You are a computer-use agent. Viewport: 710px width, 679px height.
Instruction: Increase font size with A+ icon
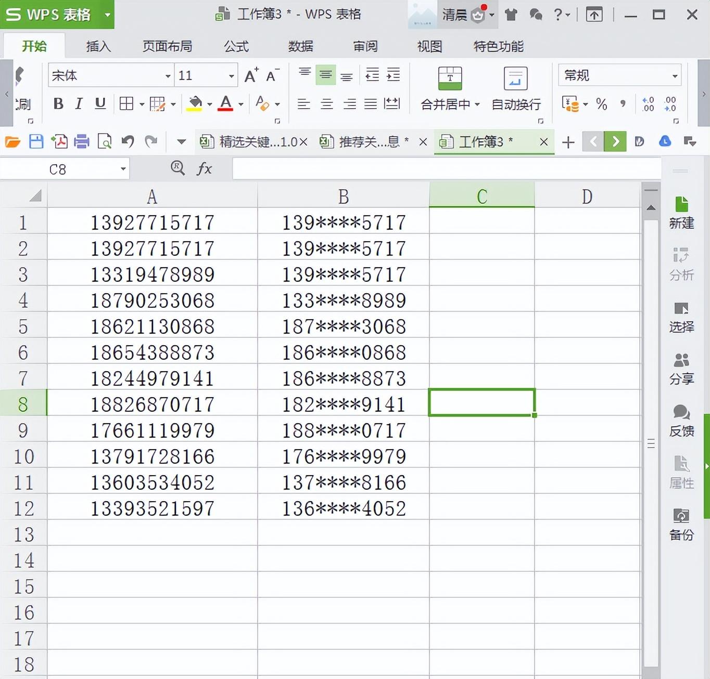click(251, 75)
